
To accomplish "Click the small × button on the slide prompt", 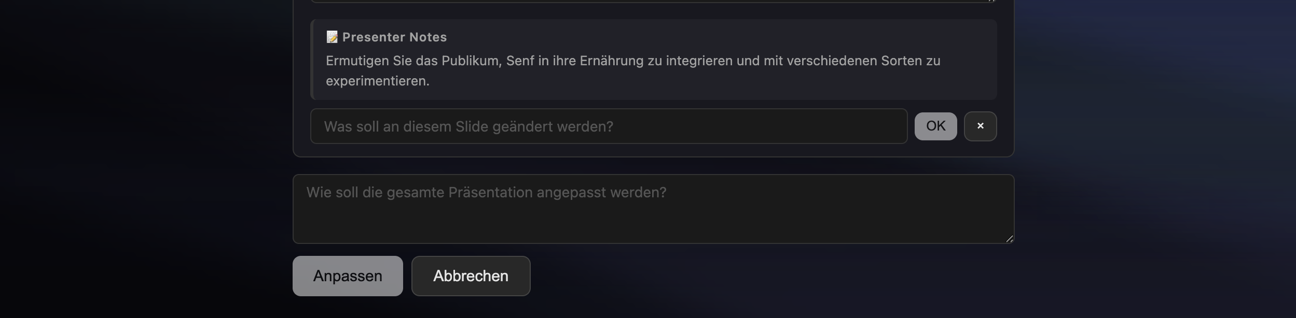I will (980, 126).
